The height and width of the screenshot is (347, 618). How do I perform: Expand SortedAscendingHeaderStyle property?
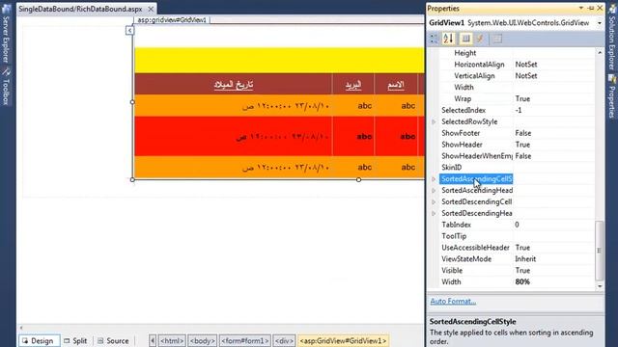pyautogui.click(x=434, y=191)
